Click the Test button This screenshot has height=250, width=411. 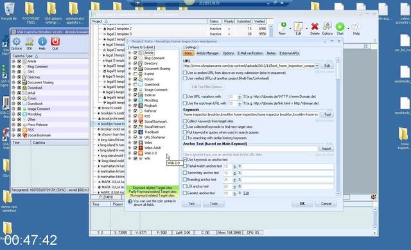pos(191,204)
